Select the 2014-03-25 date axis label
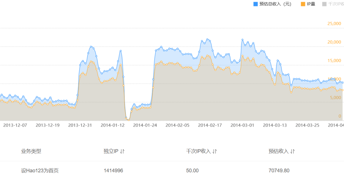The image size is (344, 180). pos(307,125)
